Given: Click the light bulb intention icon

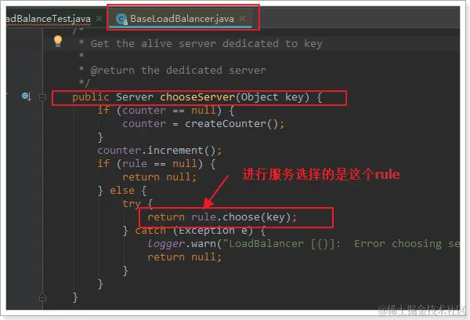Looking at the screenshot, I should click(58, 41).
